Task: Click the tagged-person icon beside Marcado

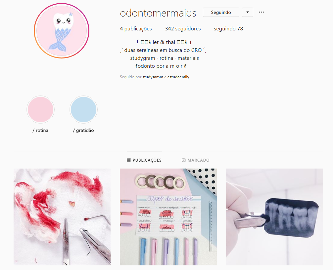Action: 183,160
